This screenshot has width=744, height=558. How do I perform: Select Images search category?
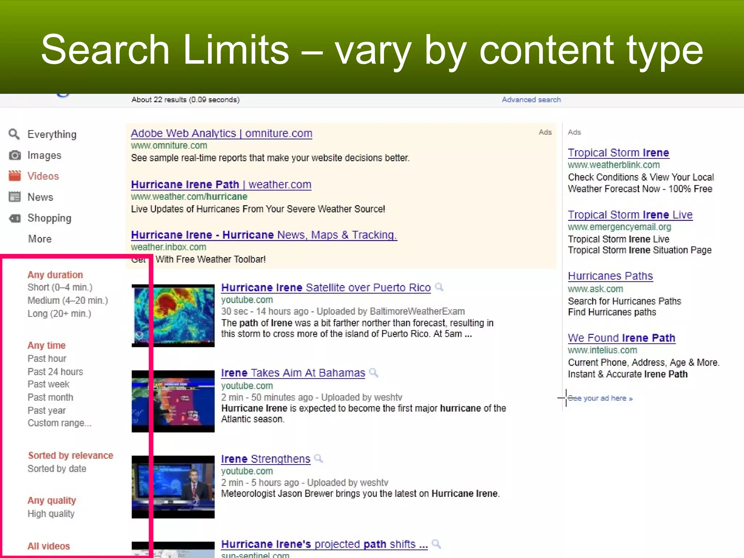pyautogui.click(x=44, y=155)
